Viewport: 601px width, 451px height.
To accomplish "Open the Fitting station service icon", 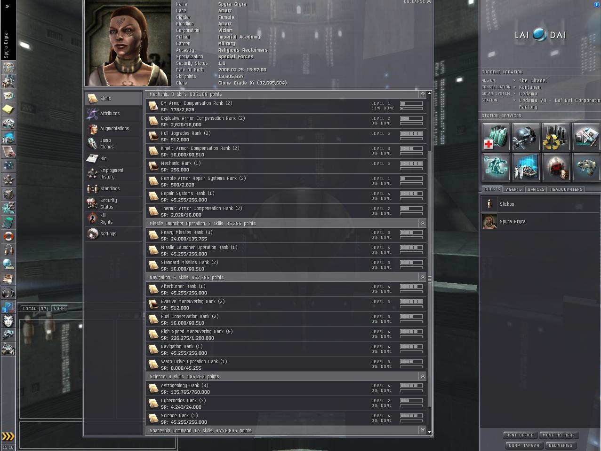I will pyautogui.click(x=496, y=167).
